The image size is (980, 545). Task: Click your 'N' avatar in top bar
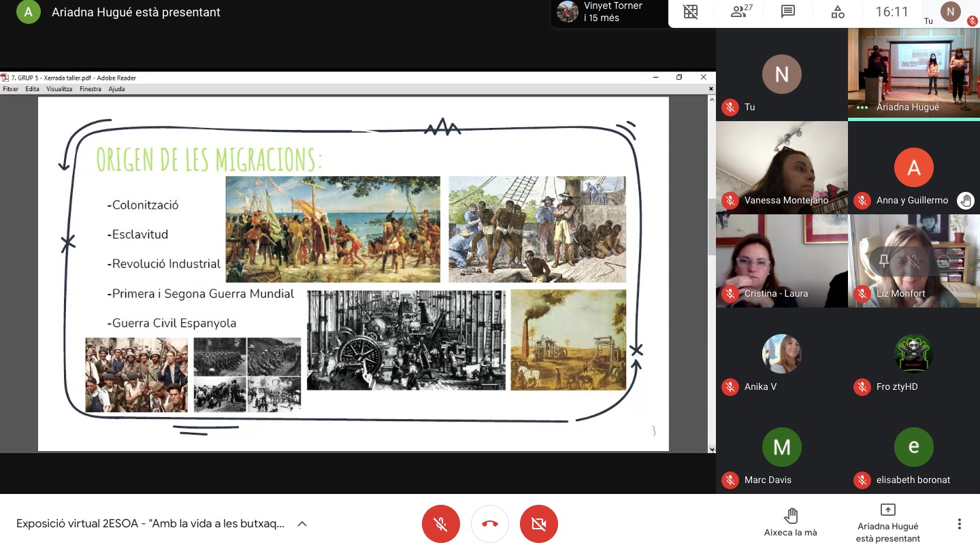coord(950,11)
